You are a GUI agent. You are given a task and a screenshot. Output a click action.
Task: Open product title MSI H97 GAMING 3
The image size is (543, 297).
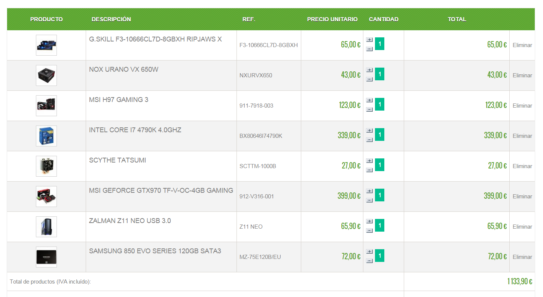(x=119, y=100)
